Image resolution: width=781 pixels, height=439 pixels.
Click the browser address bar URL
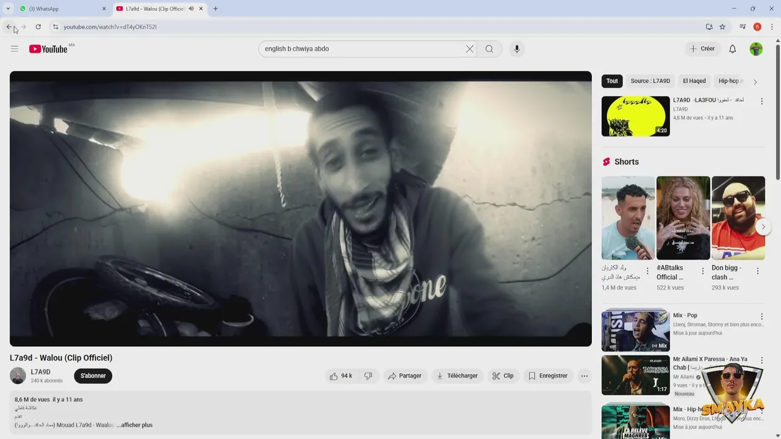tap(110, 27)
